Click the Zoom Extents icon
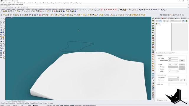Screen dimensions: 189x106 click(x=32, y=11)
